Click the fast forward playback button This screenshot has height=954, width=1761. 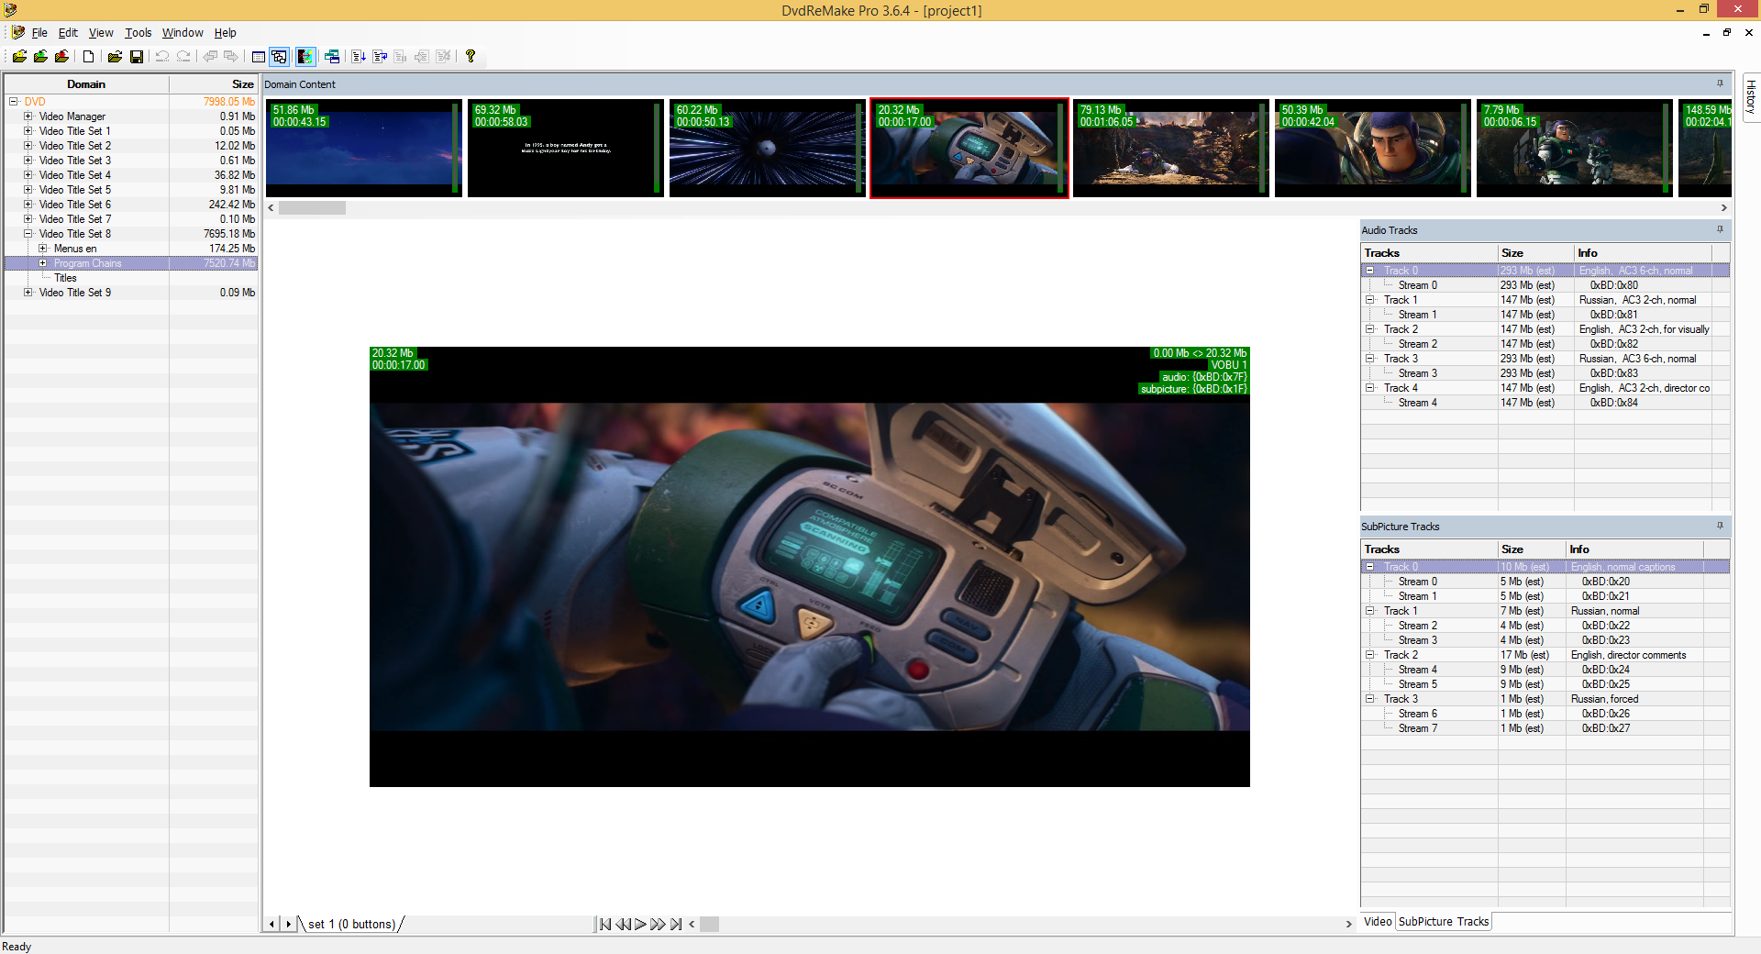coord(658,925)
